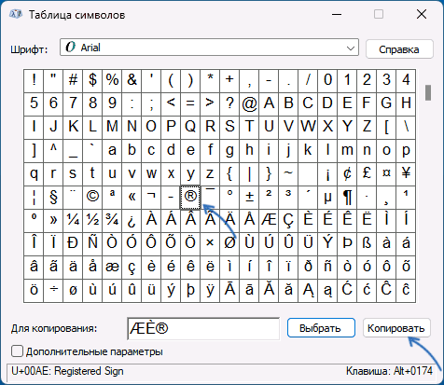Image resolution: width=444 pixels, height=385 pixels.
Task: Choose the inverted question mark ¿
Action: click(x=132, y=221)
